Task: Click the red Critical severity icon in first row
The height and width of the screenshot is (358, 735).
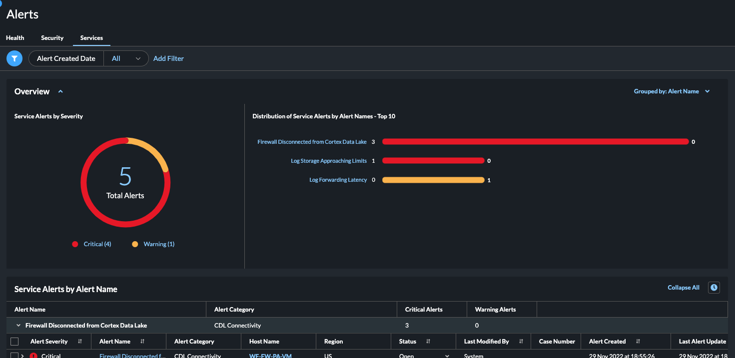Action: (33, 356)
